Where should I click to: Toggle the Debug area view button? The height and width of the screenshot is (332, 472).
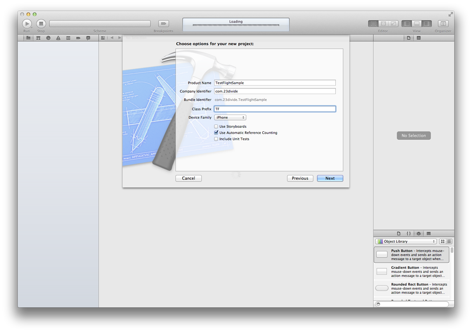[x=417, y=24]
